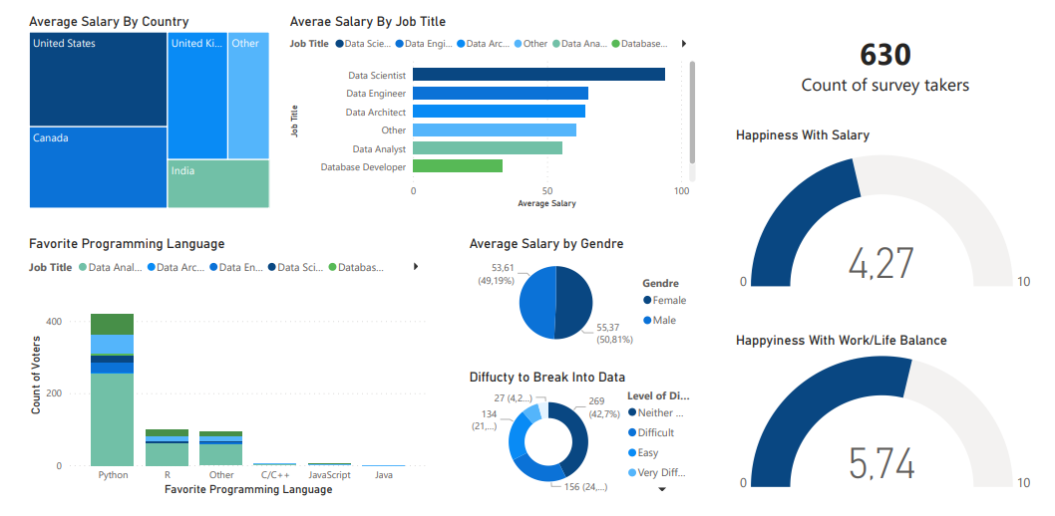
Task: Click Data Scientist legend marker in salary chart
Action: click(x=339, y=44)
